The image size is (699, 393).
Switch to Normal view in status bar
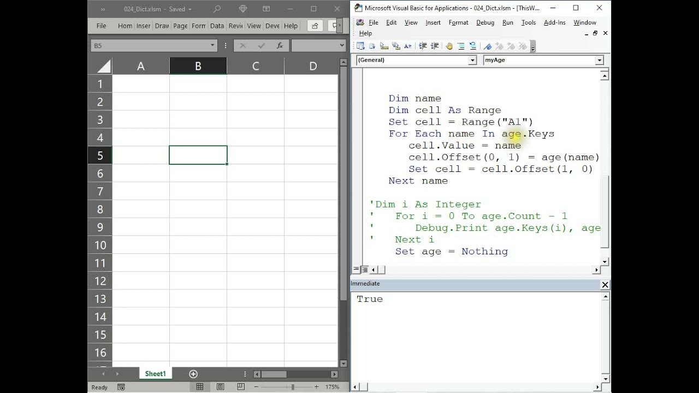point(200,387)
